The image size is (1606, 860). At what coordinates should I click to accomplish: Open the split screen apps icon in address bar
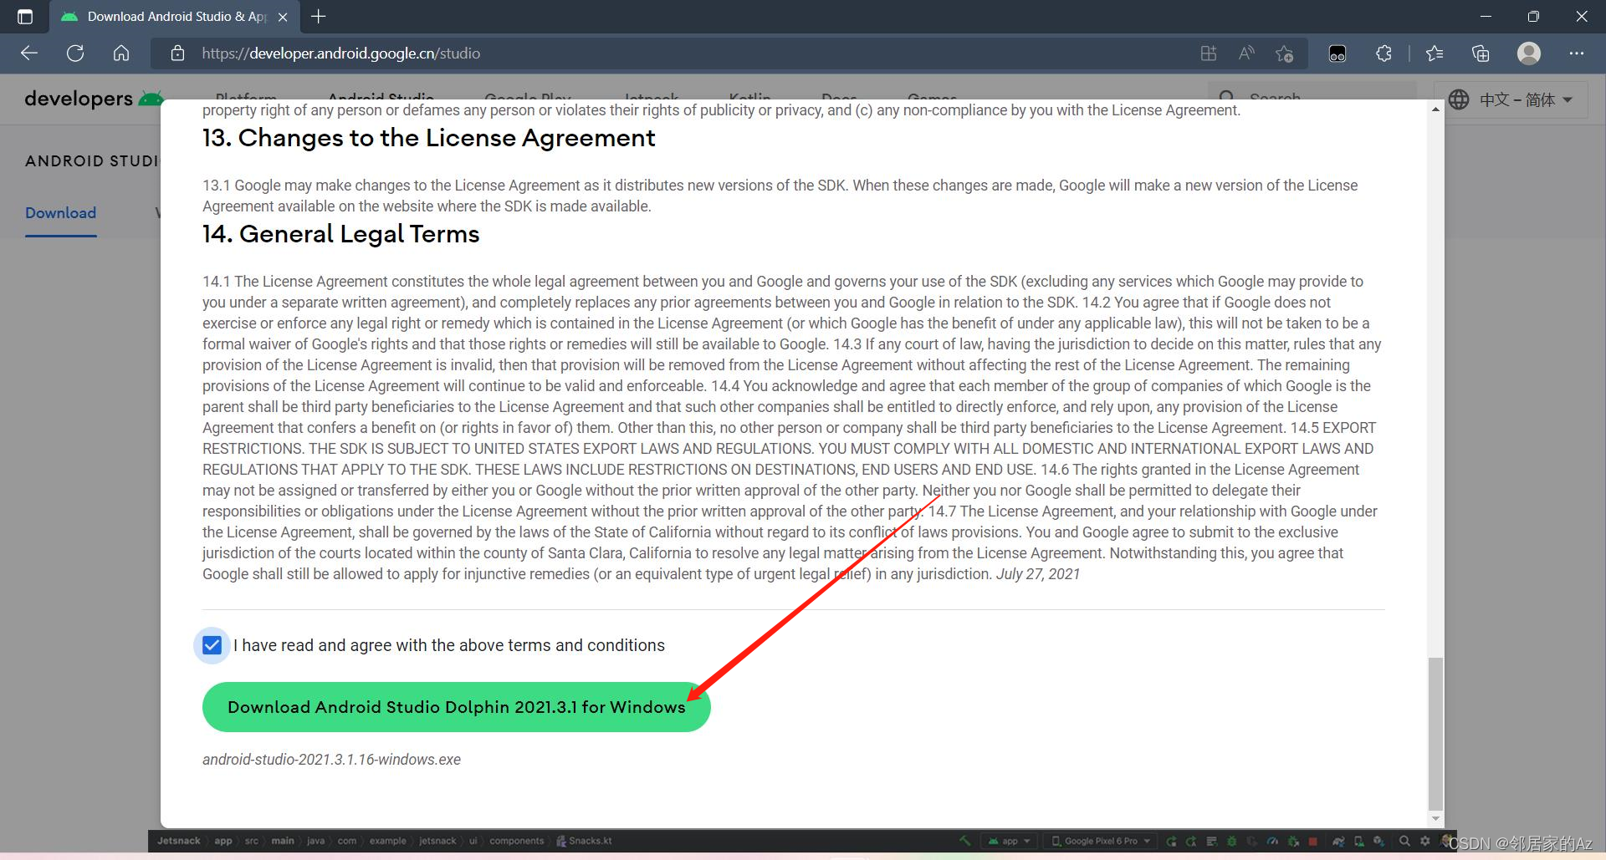pyautogui.click(x=1208, y=53)
